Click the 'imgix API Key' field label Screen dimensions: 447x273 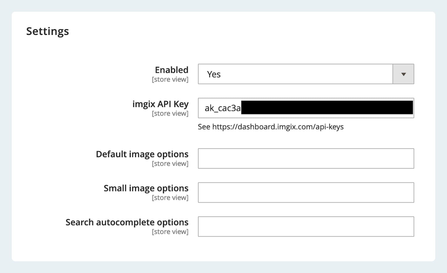pos(160,104)
